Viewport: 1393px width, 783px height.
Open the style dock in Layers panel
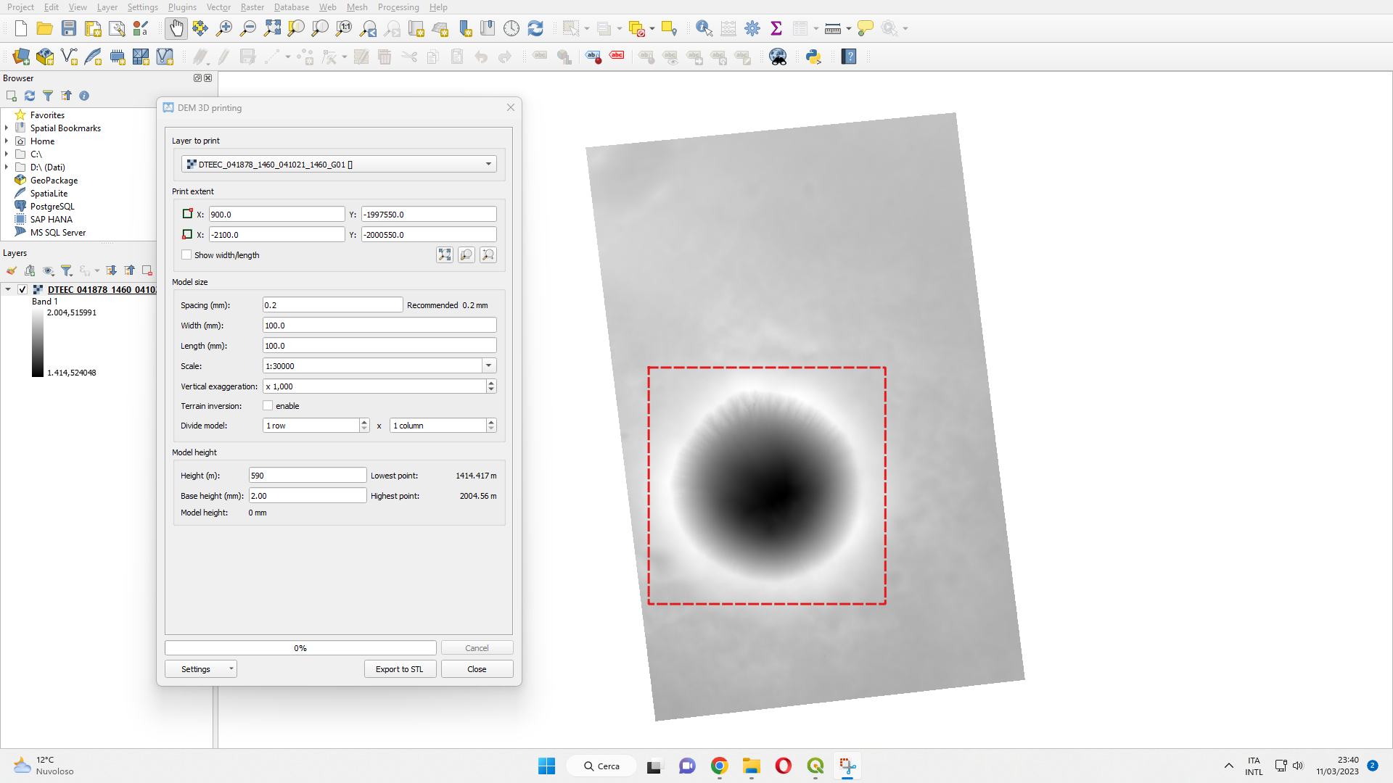click(12, 270)
